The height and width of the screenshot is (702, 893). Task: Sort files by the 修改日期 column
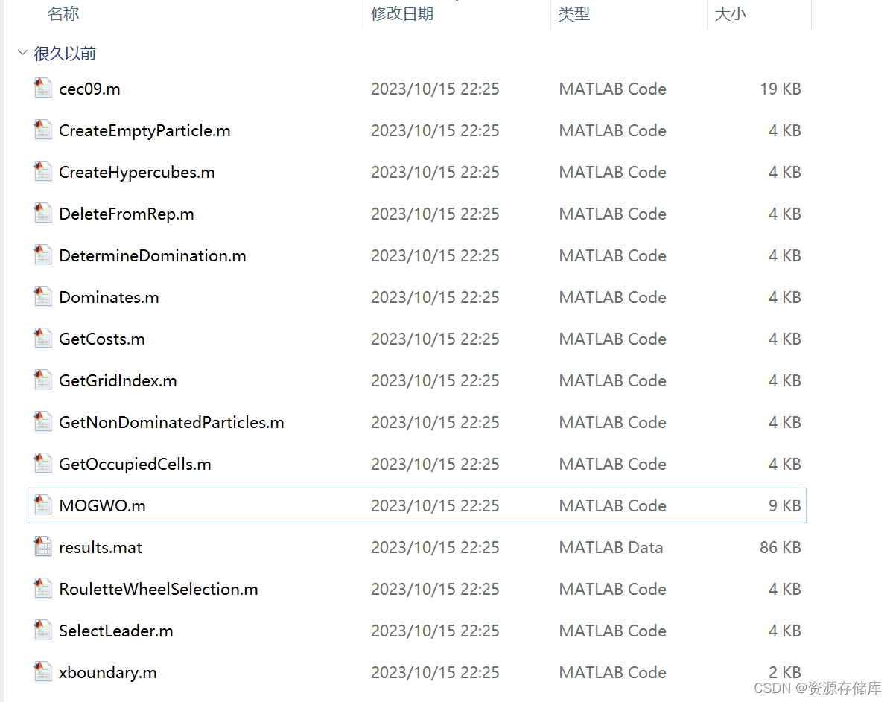click(402, 13)
